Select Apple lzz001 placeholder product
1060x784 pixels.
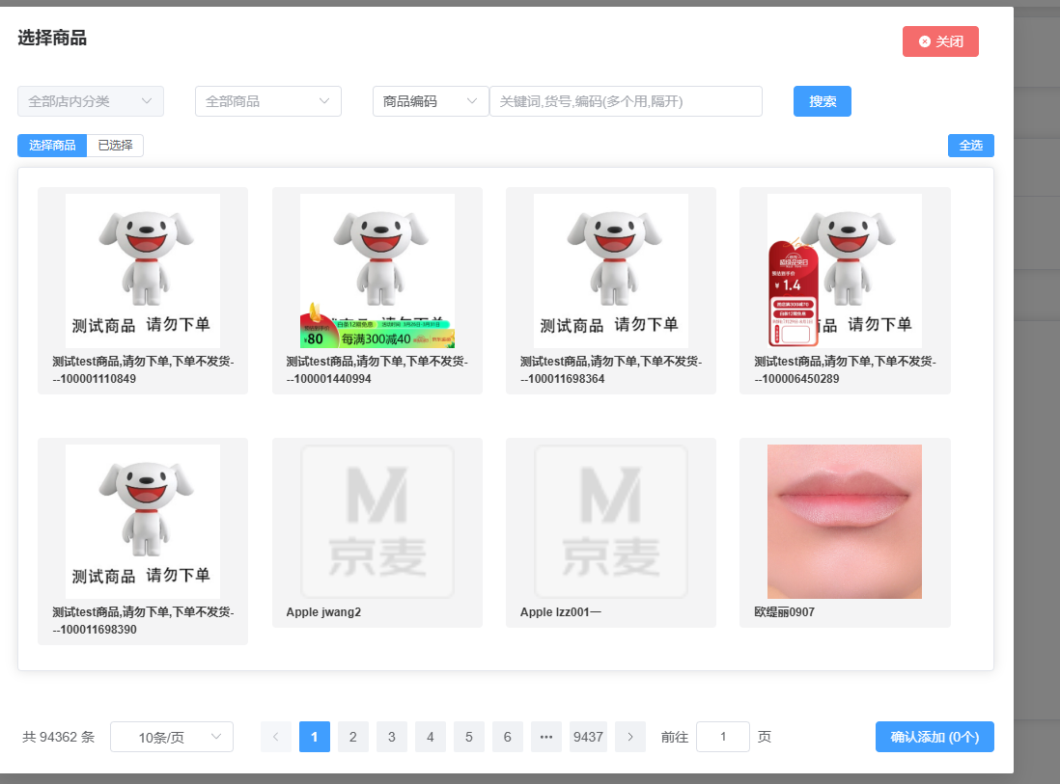click(x=610, y=522)
